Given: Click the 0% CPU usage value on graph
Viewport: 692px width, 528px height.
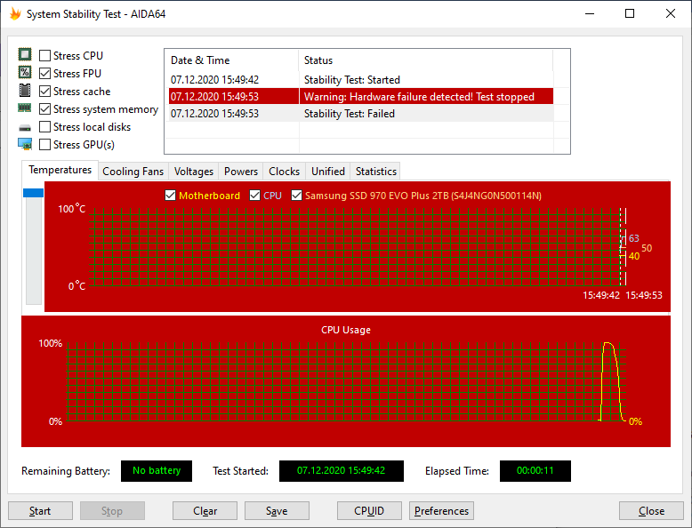Looking at the screenshot, I should (x=635, y=421).
